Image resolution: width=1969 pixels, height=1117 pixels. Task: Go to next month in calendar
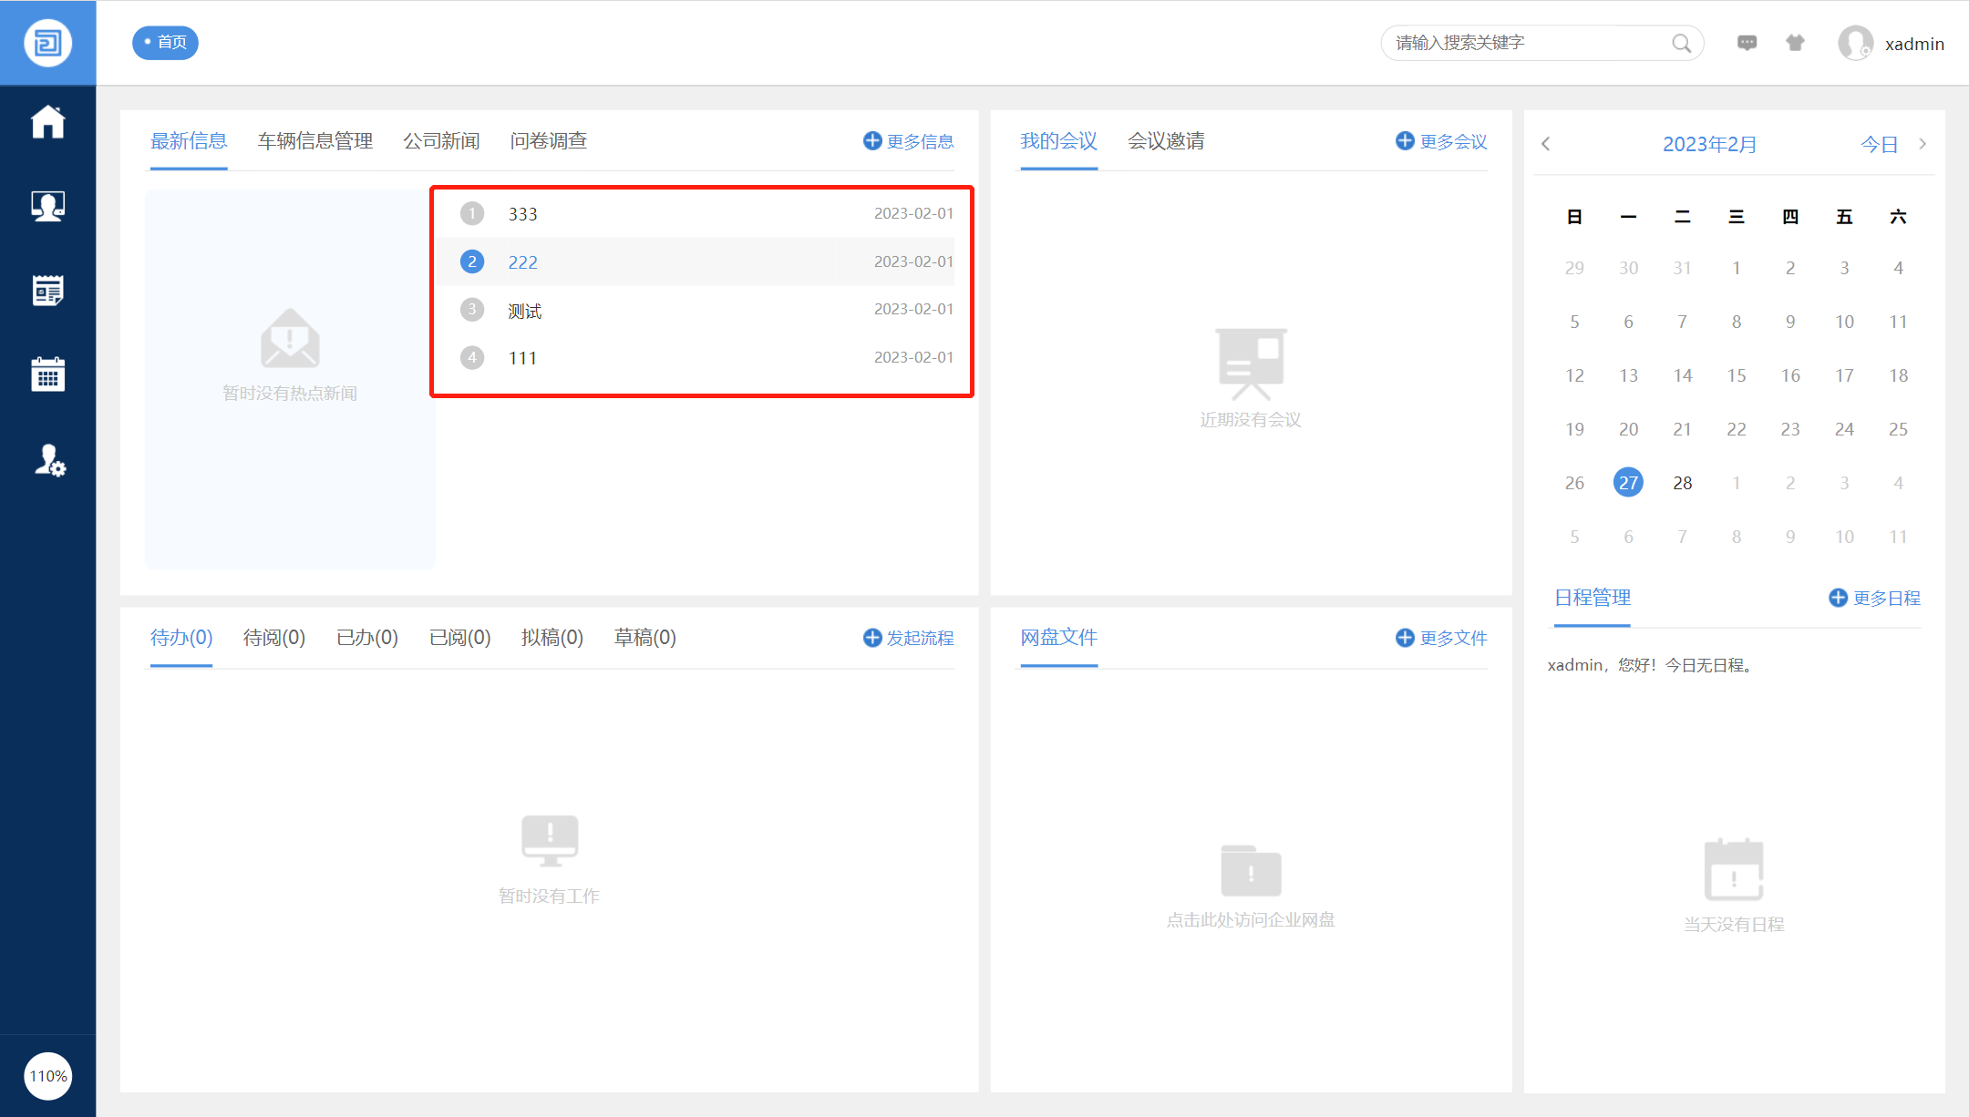coord(1923,144)
